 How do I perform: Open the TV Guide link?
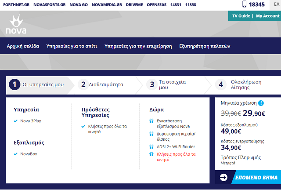(x=241, y=16)
